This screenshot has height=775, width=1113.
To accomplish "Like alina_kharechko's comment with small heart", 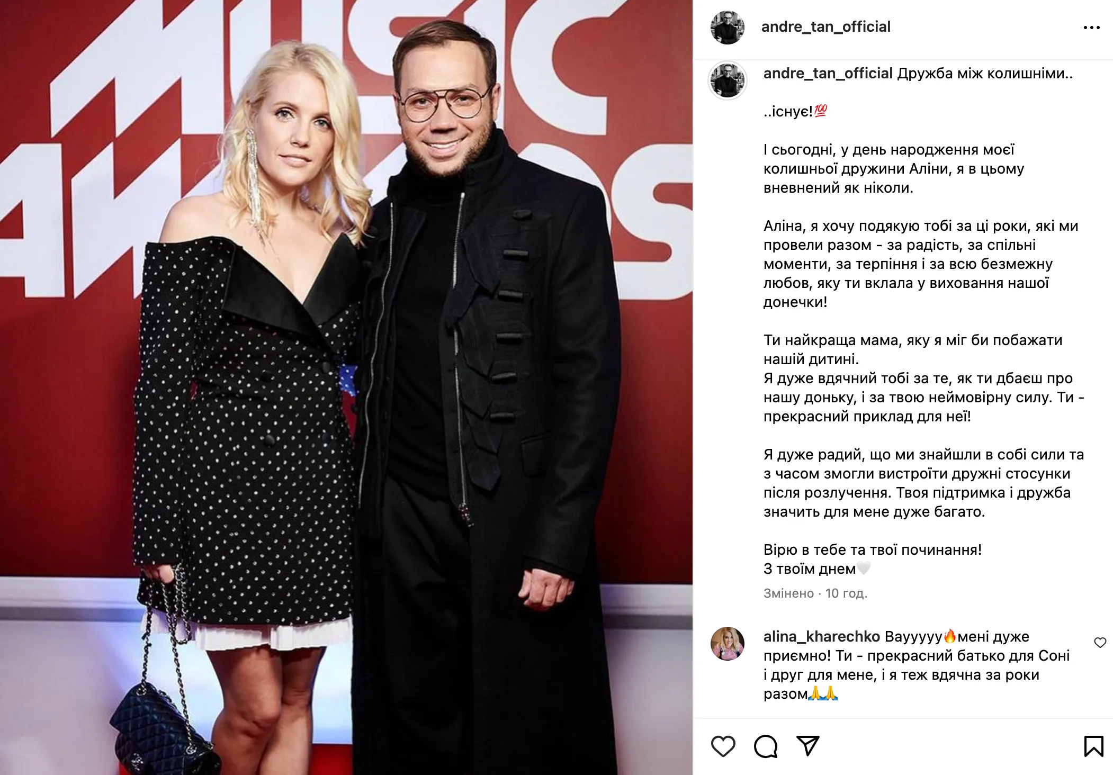I will pos(1100,643).
